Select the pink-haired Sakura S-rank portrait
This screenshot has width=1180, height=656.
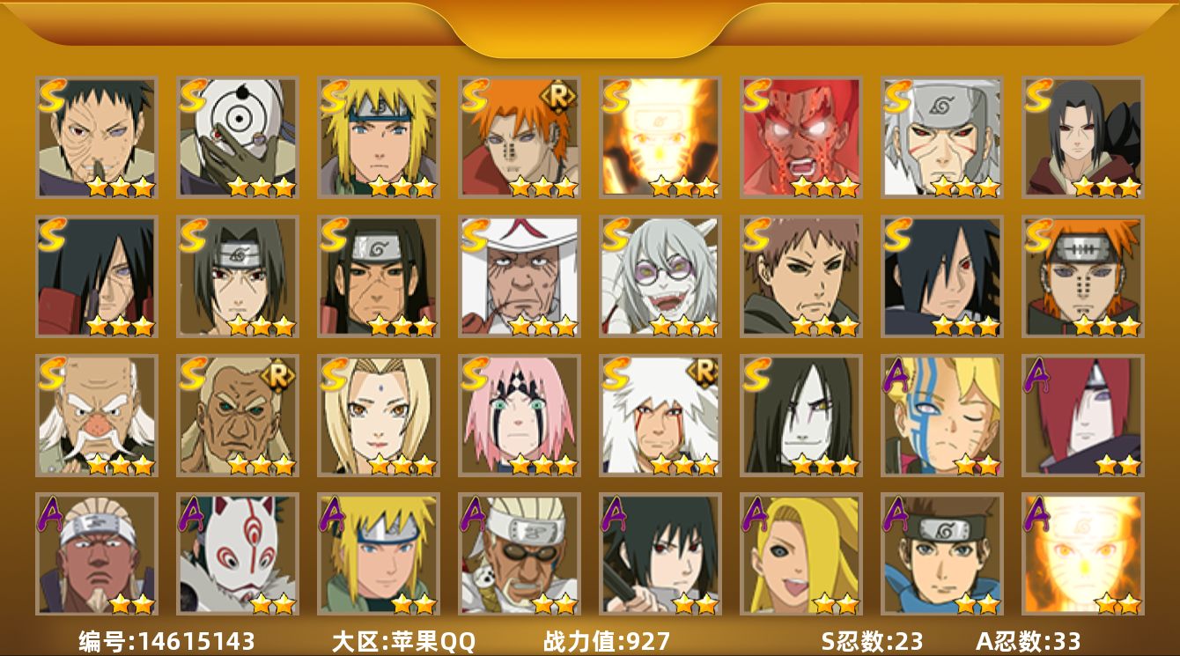[520, 415]
